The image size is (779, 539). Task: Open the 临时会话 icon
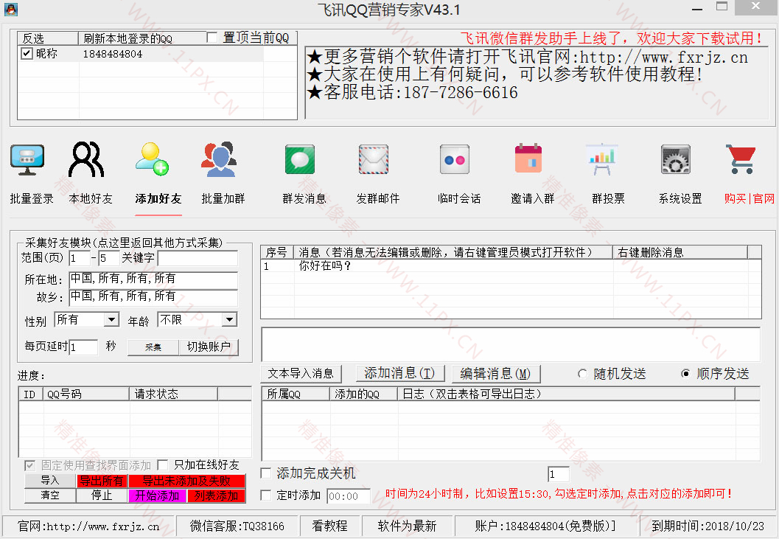click(455, 159)
